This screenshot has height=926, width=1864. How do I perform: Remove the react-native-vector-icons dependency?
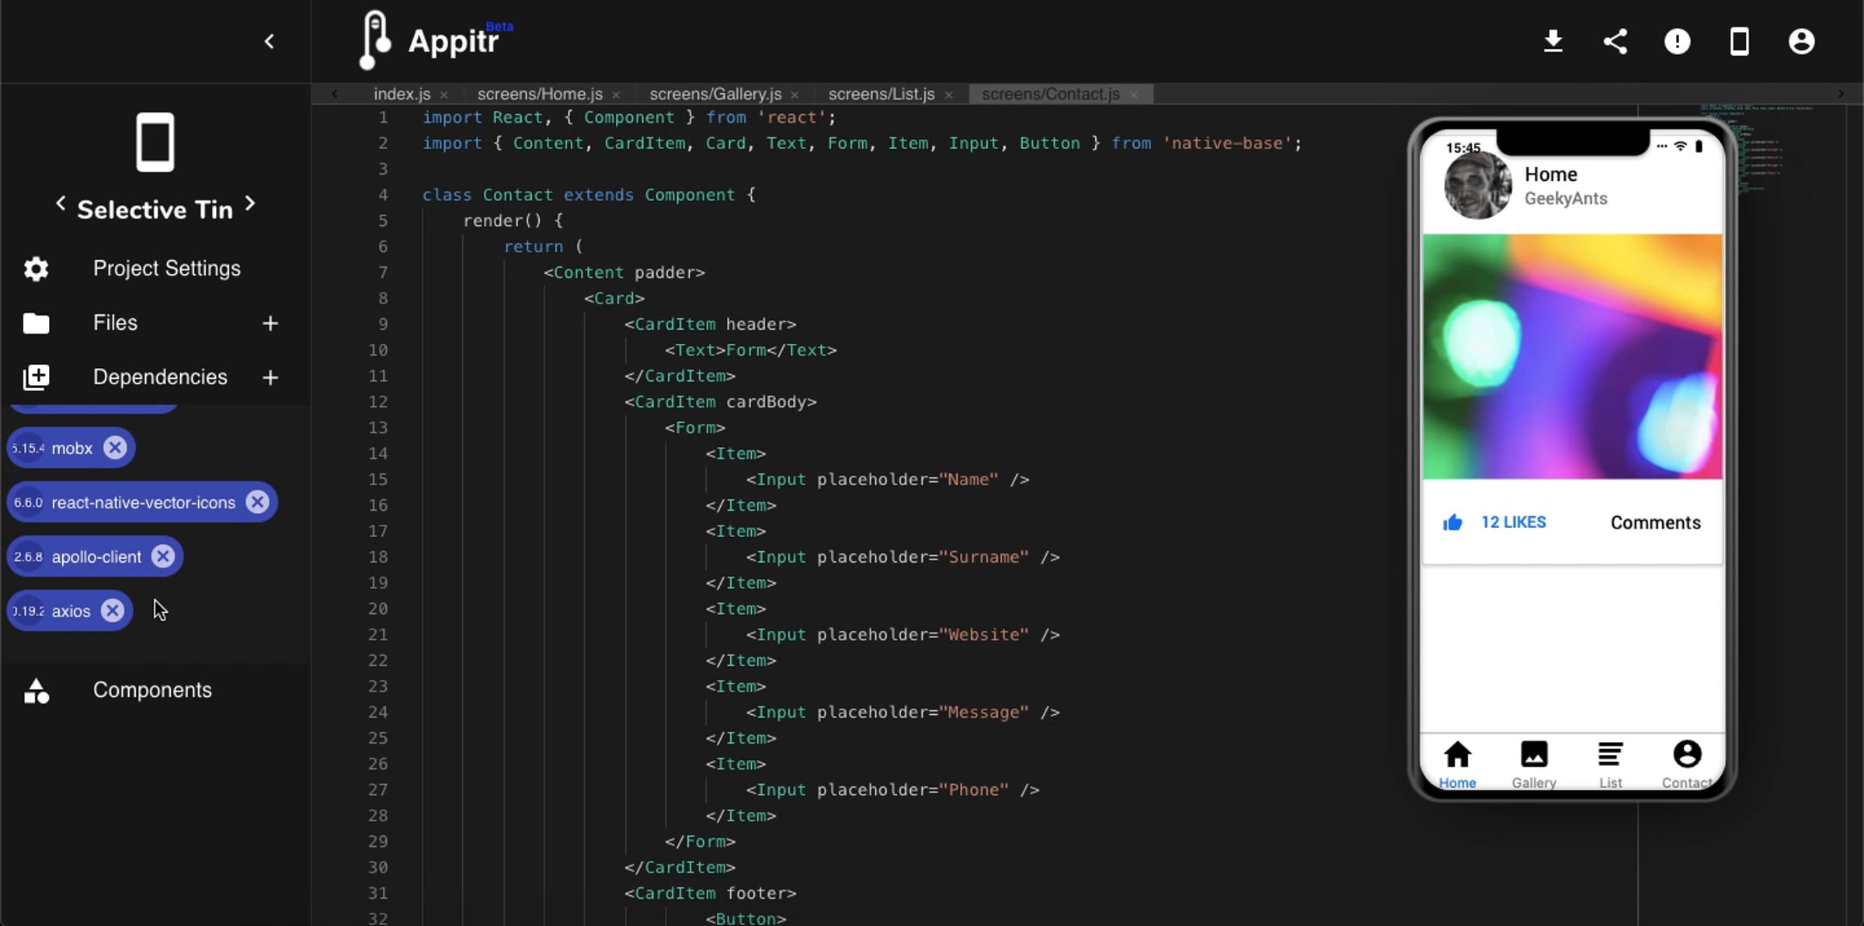(x=257, y=502)
